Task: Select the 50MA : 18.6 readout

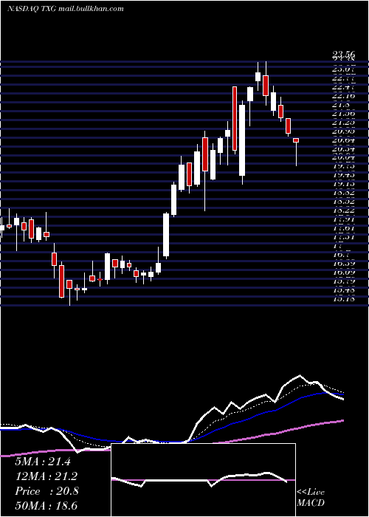Action: [x=46, y=506]
